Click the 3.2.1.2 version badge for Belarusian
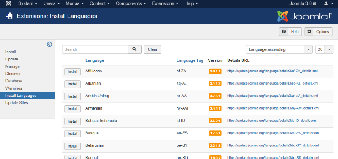 (215, 145)
